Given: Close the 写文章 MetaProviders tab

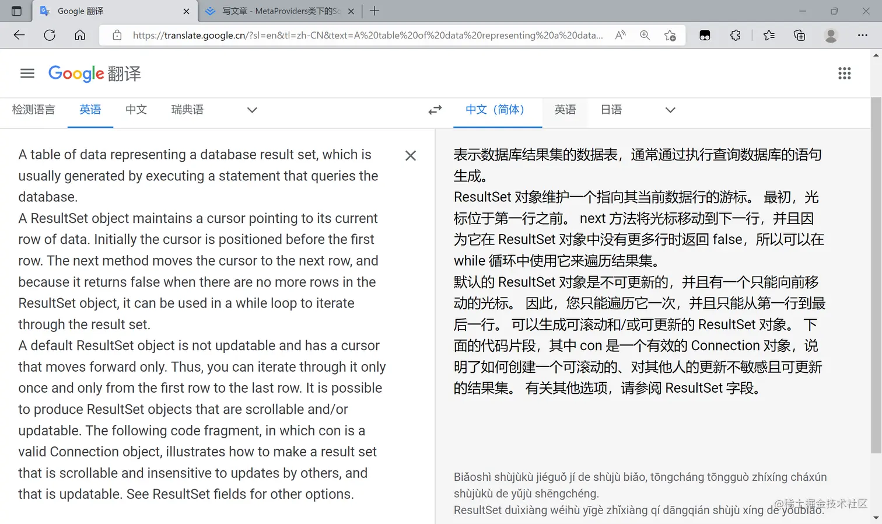Looking at the screenshot, I should tap(351, 11).
